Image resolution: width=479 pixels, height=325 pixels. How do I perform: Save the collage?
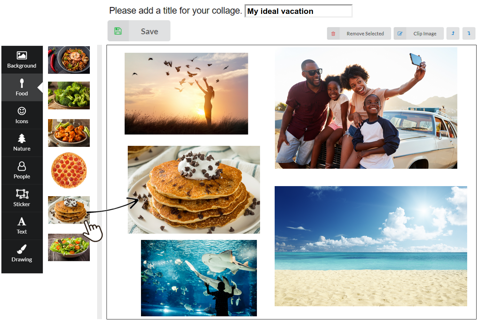tap(139, 31)
